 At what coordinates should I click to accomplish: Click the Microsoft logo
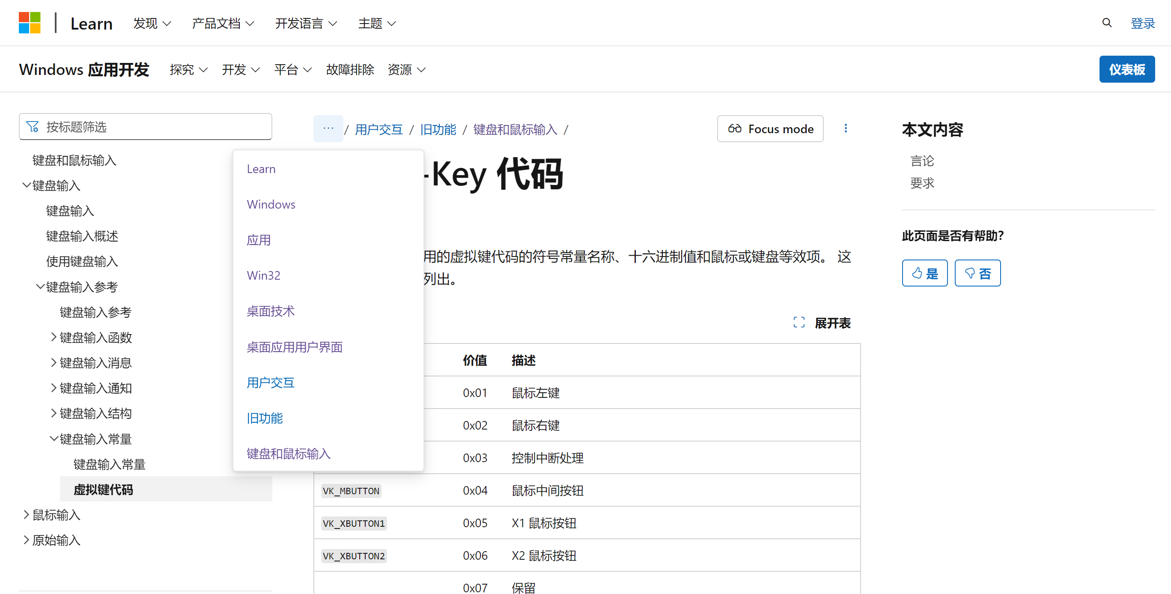pos(30,23)
